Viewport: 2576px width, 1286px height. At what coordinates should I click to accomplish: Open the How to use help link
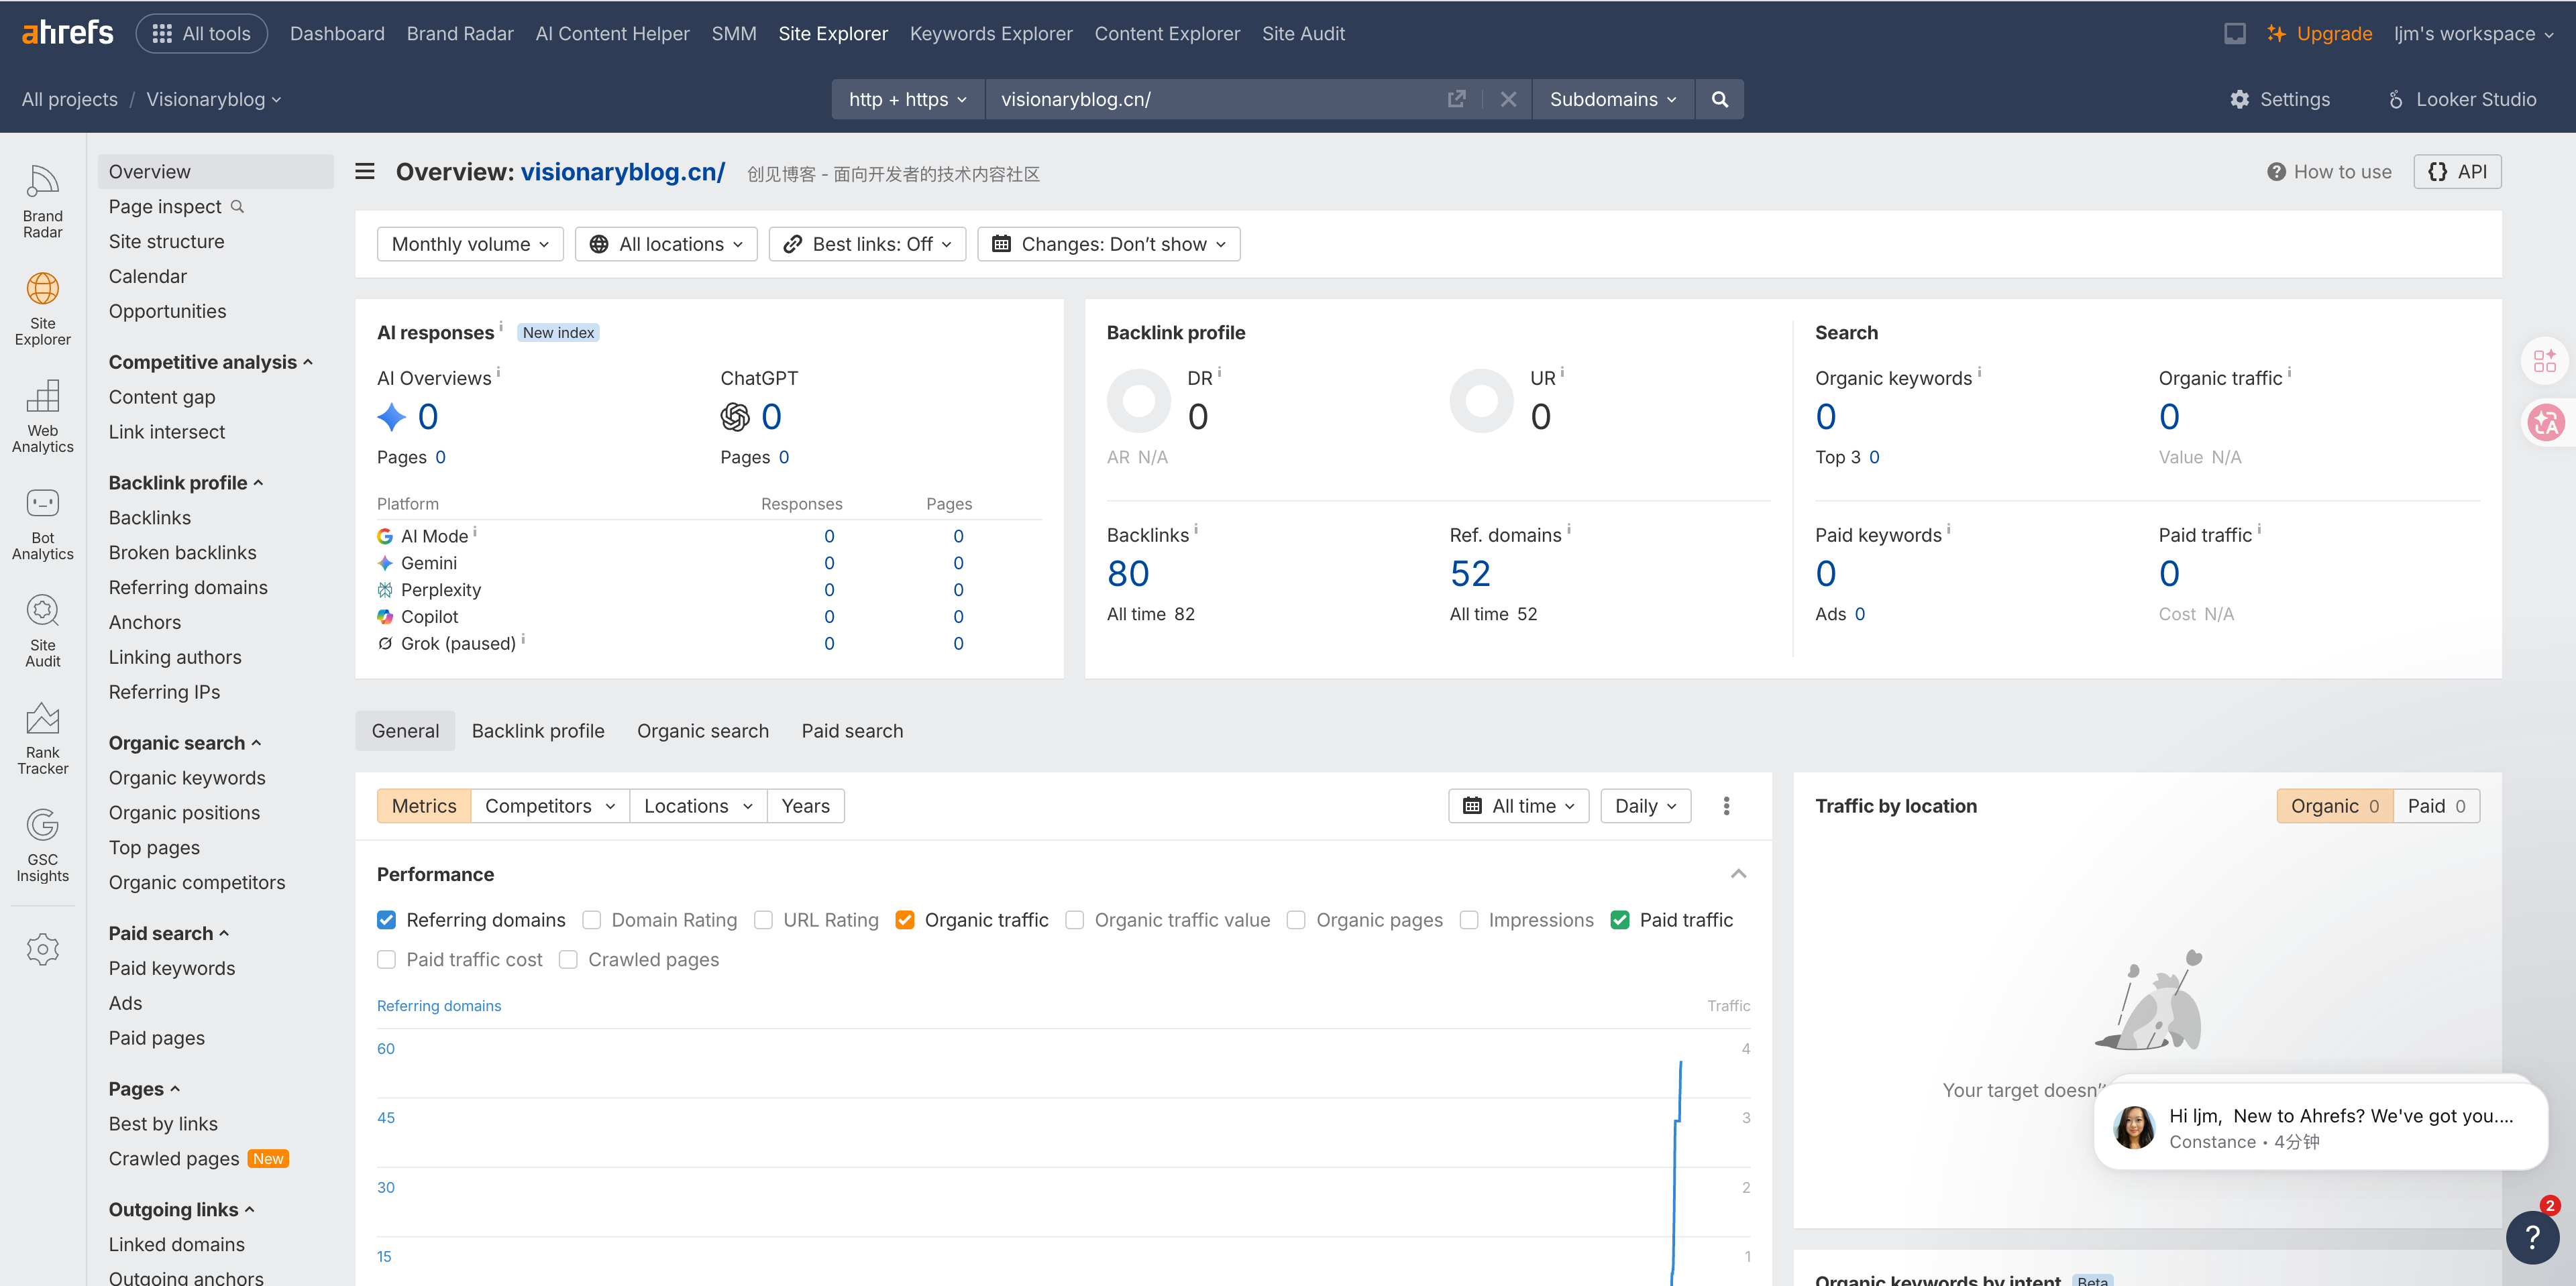[x=2329, y=172]
